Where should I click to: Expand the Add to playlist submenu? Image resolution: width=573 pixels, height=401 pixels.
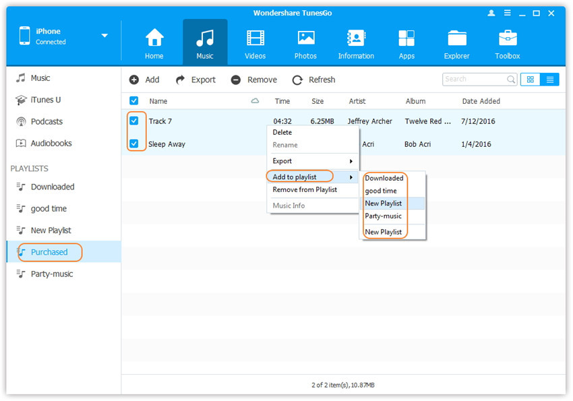312,177
